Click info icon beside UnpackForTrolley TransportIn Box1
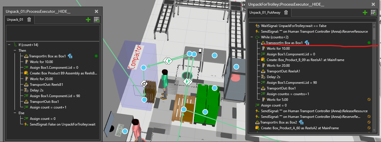This screenshot has height=142, width=381. (307, 43)
